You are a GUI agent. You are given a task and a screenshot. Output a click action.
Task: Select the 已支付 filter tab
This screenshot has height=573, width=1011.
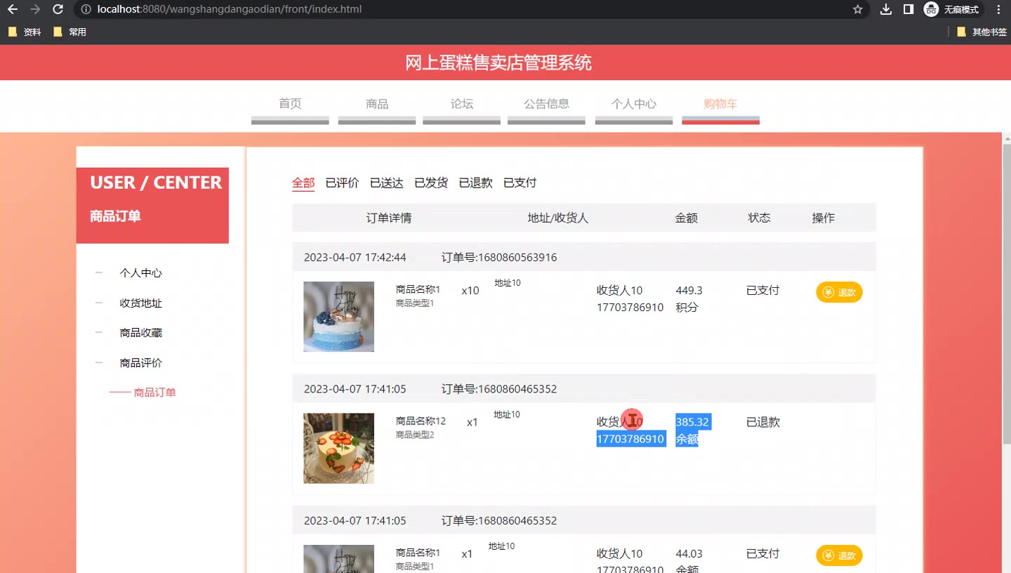[x=520, y=183]
